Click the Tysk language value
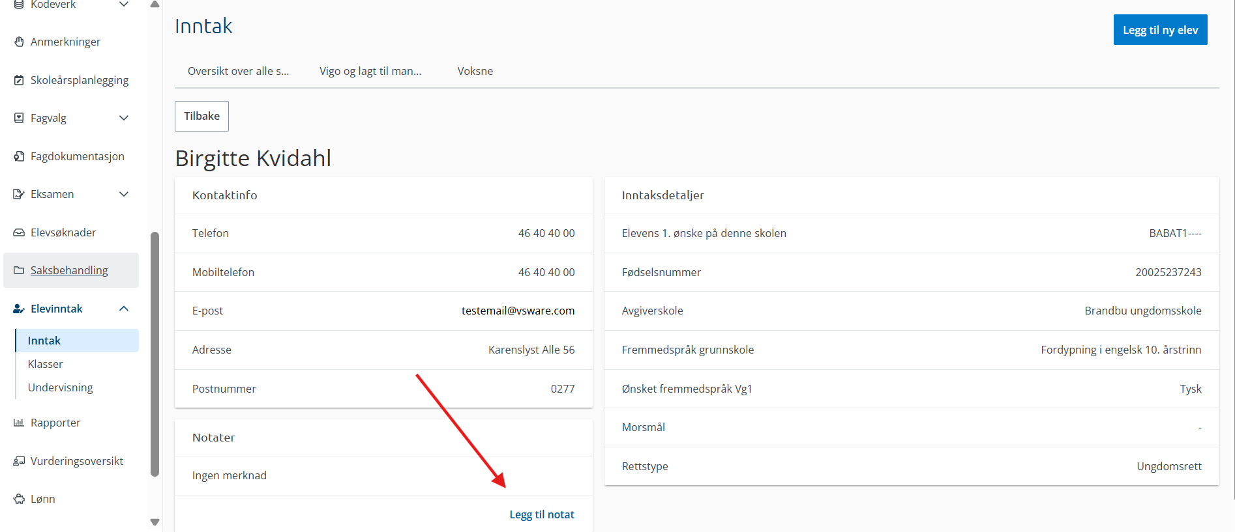Screen dimensions: 1235x532 coord(1191,389)
